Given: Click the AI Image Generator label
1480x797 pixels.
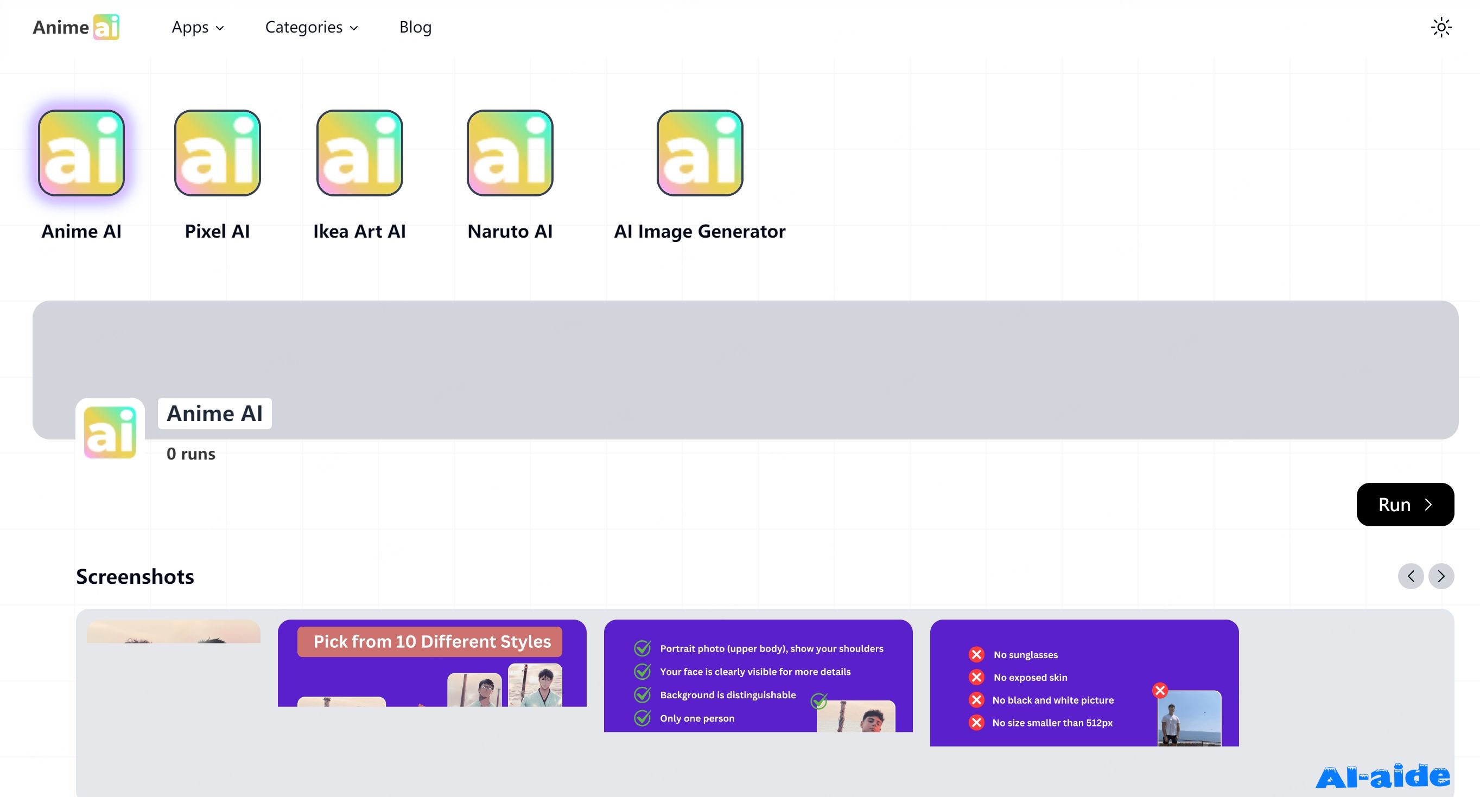Looking at the screenshot, I should tap(700, 232).
